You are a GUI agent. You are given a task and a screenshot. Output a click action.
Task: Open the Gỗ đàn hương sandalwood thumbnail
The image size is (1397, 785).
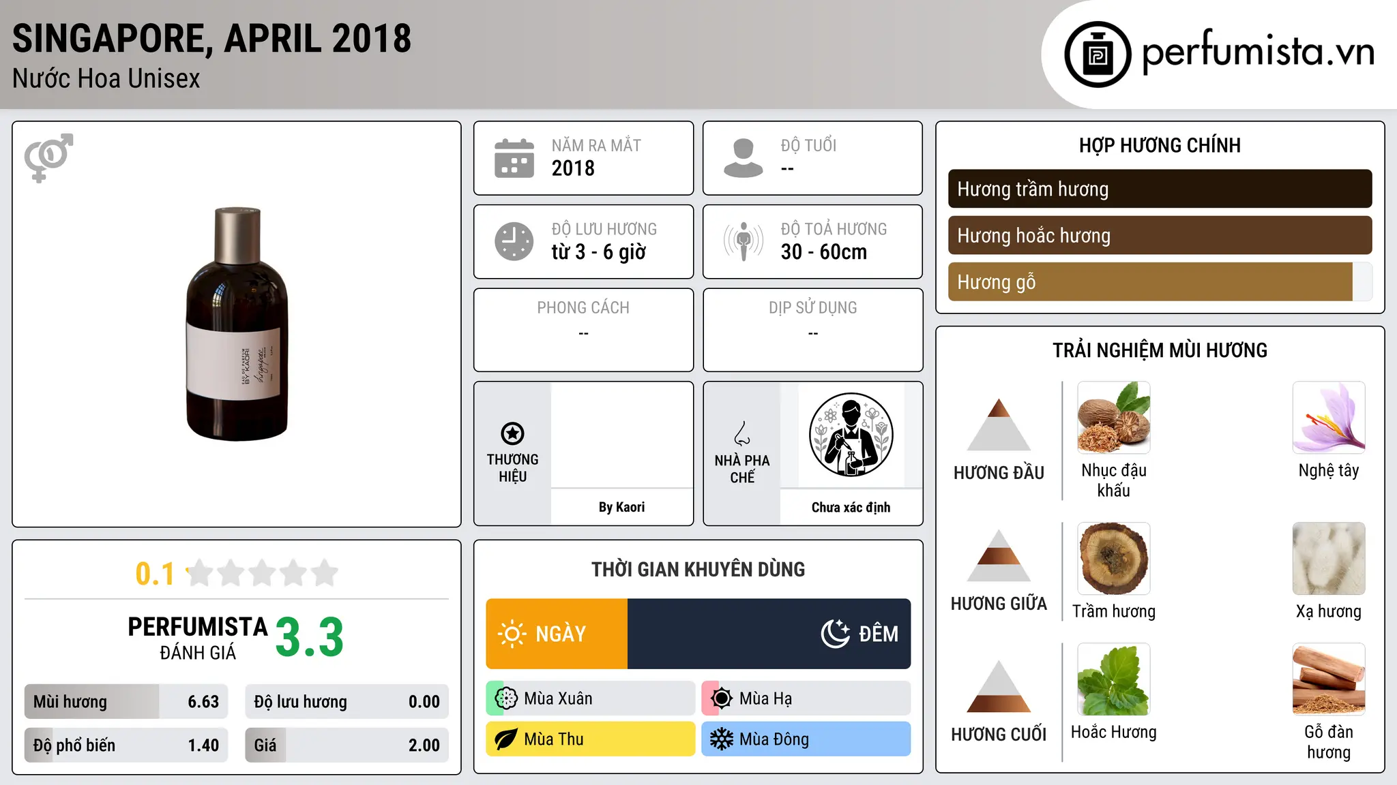tap(1329, 679)
